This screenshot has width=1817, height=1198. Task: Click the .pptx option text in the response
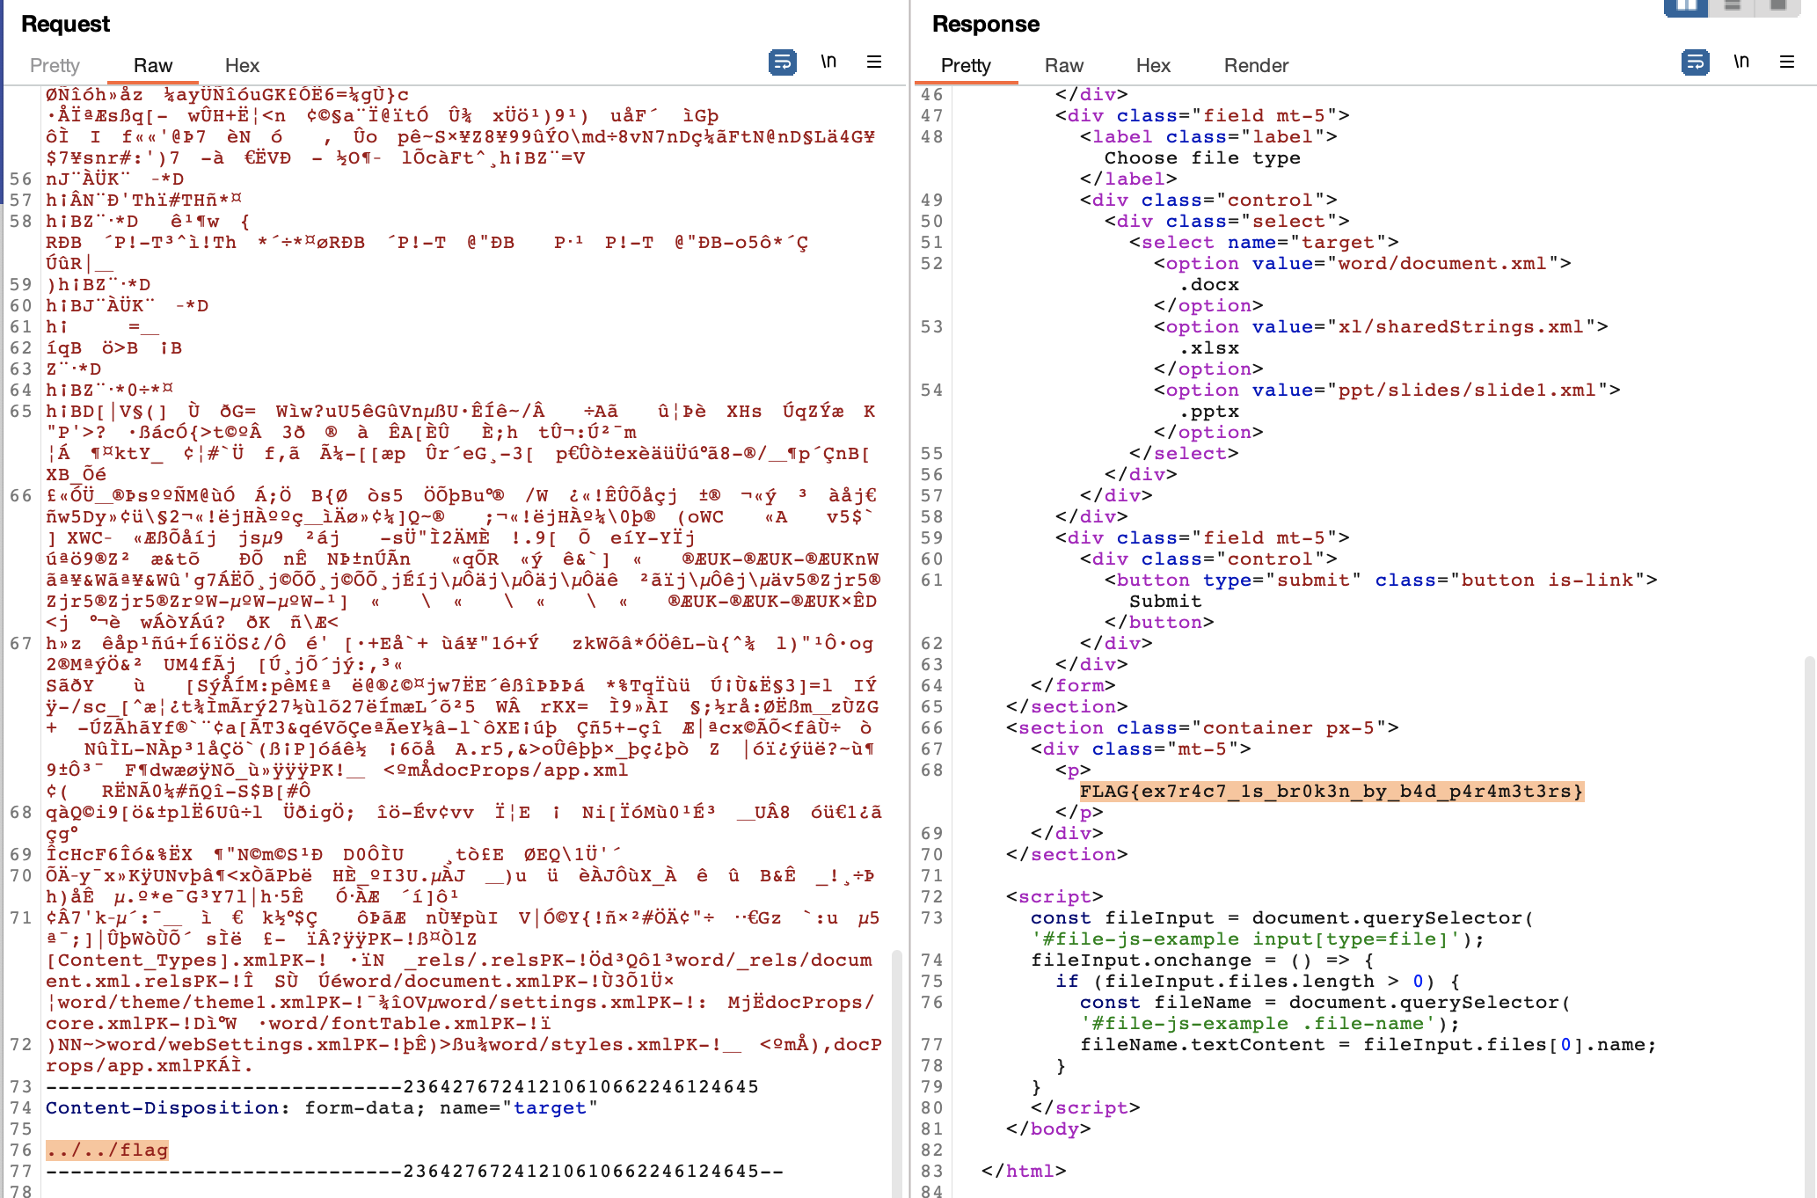tap(1209, 411)
